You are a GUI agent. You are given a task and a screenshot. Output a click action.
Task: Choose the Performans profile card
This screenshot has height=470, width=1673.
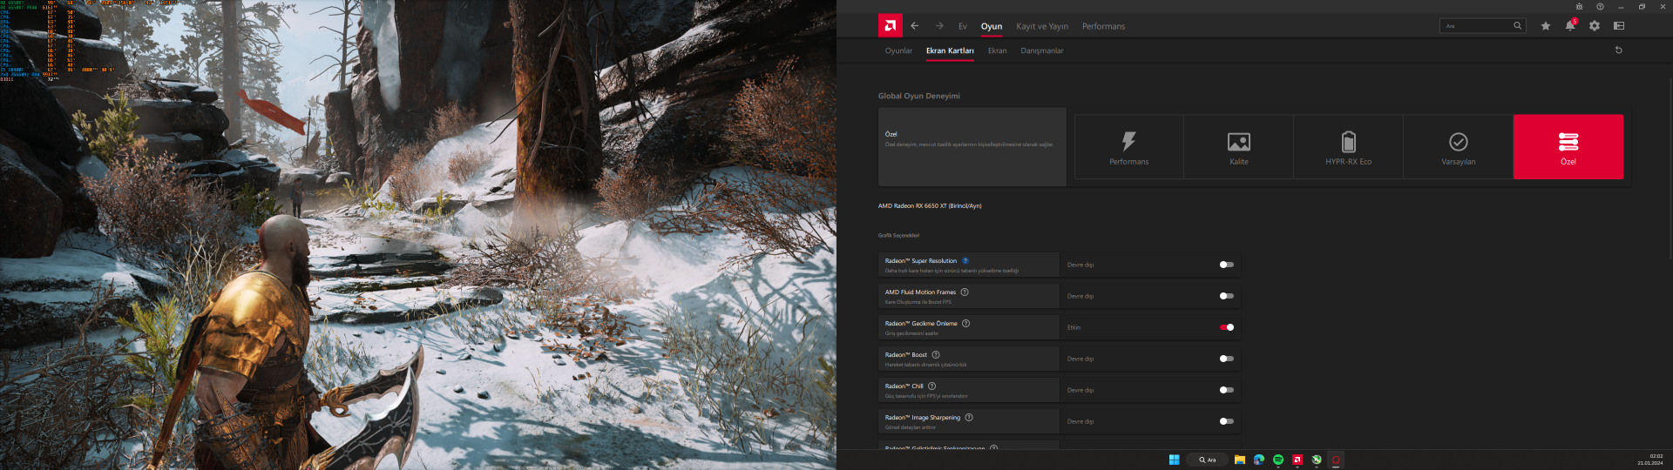click(1128, 147)
